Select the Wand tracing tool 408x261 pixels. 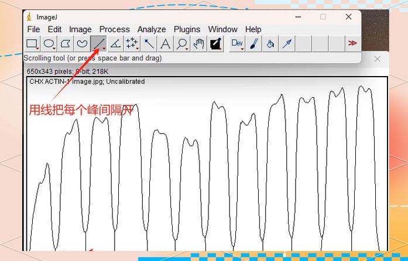(149, 44)
